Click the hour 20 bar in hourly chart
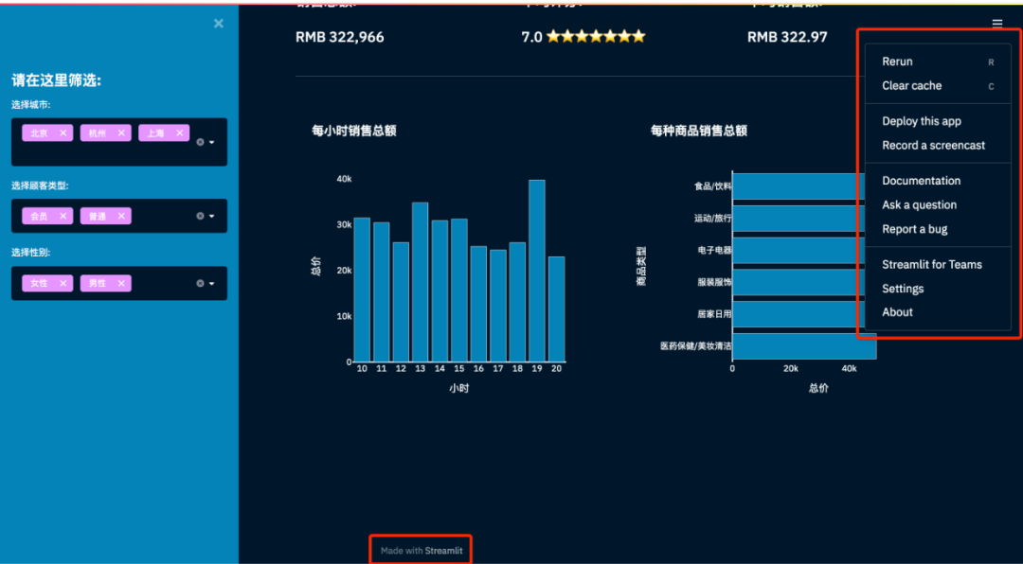Image resolution: width=1023 pixels, height=564 pixels. pyautogui.click(x=557, y=309)
